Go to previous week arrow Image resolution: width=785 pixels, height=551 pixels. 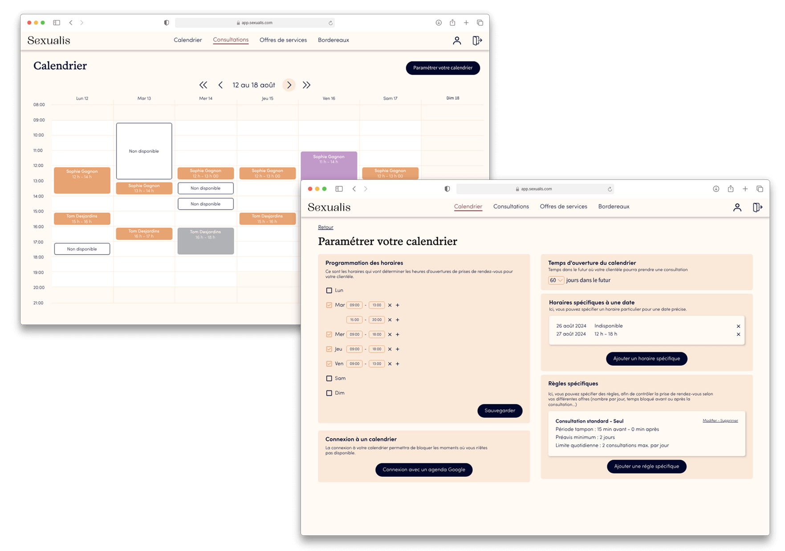tap(220, 85)
